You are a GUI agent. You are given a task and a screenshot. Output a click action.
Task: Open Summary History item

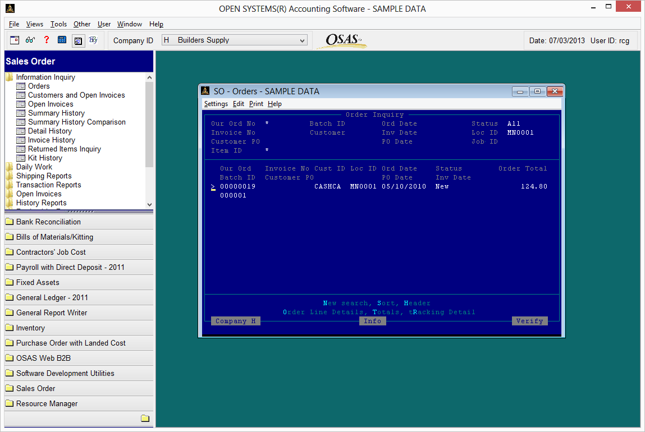click(56, 113)
